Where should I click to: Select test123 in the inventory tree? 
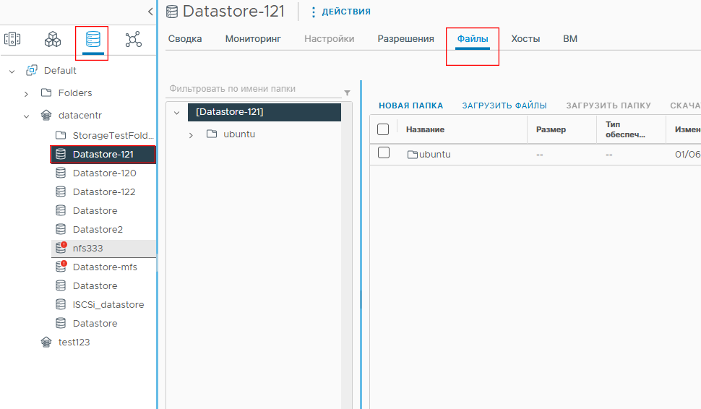(x=74, y=342)
